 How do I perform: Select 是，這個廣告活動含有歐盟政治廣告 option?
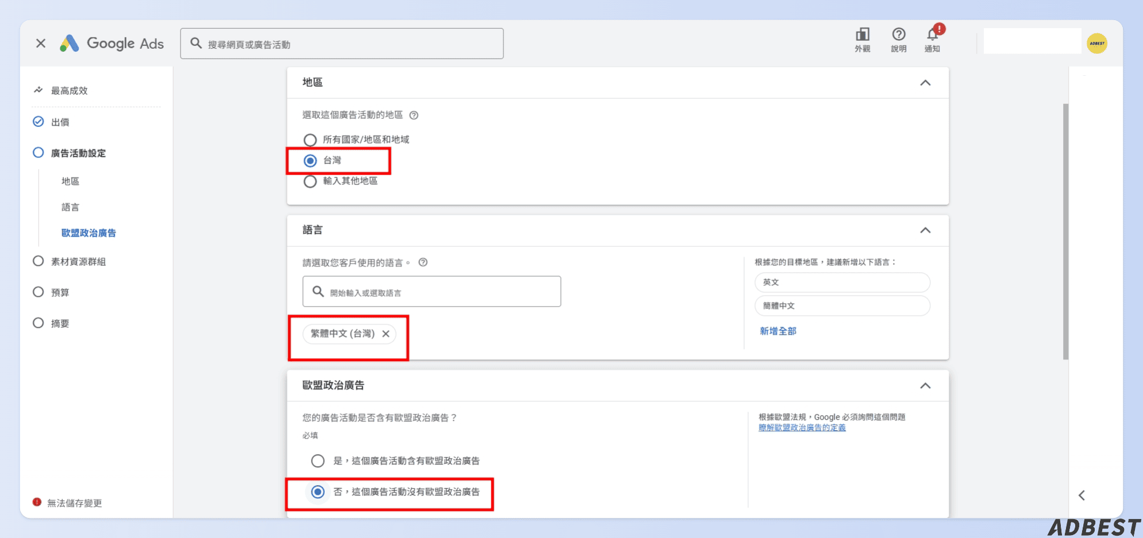click(318, 460)
